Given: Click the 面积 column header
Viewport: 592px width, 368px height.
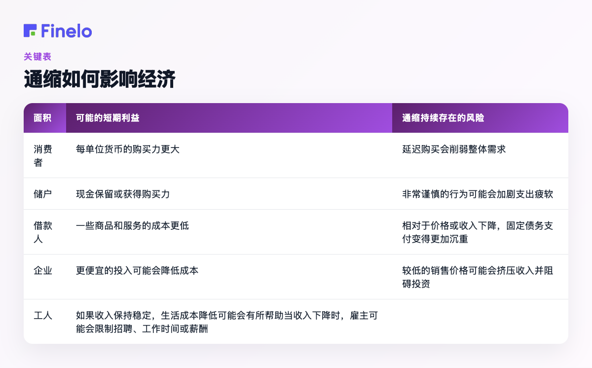Looking at the screenshot, I should tap(45, 118).
